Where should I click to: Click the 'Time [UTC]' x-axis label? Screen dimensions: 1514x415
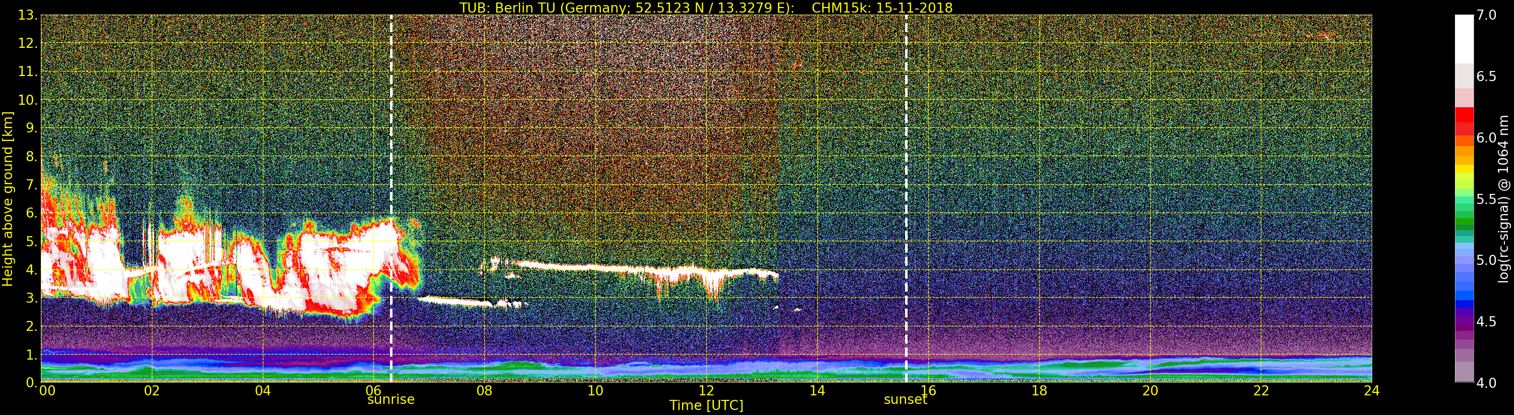[706, 405]
